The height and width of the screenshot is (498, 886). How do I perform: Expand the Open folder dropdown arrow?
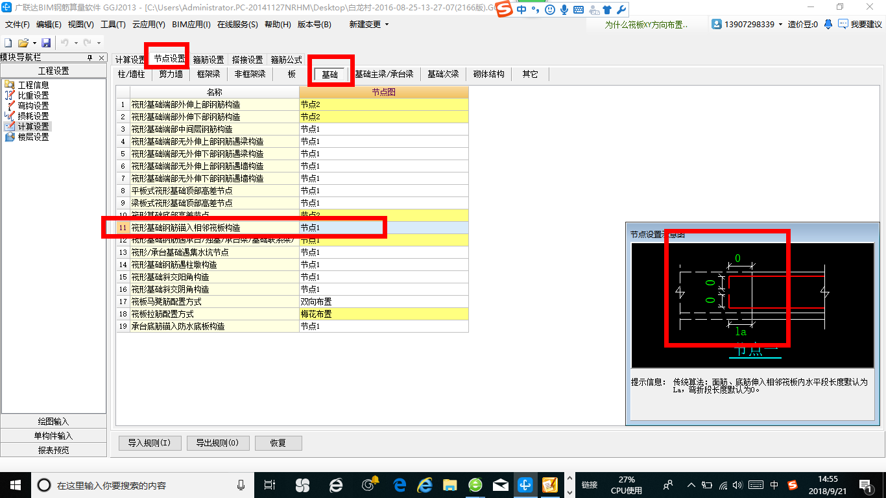[x=33, y=43]
